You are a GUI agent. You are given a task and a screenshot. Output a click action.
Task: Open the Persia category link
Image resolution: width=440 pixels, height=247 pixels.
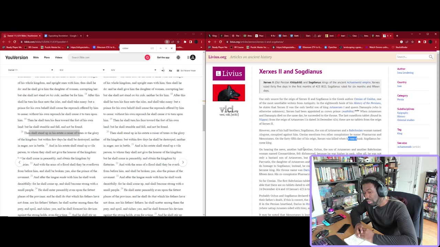pos(400,99)
